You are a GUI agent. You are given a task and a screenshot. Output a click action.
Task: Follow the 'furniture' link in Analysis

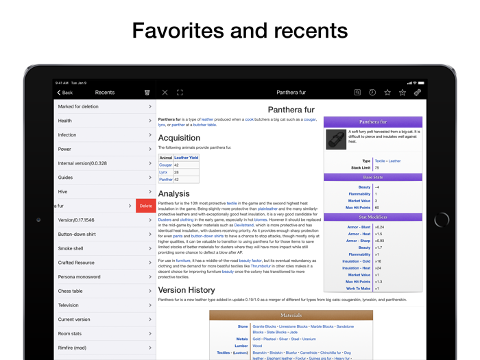tap(183, 261)
